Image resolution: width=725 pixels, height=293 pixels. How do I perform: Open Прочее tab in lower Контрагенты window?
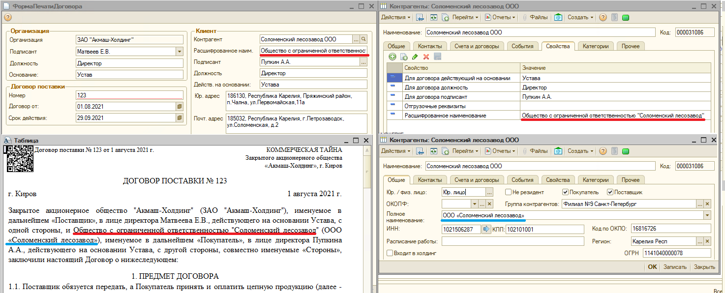tap(630, 180)
